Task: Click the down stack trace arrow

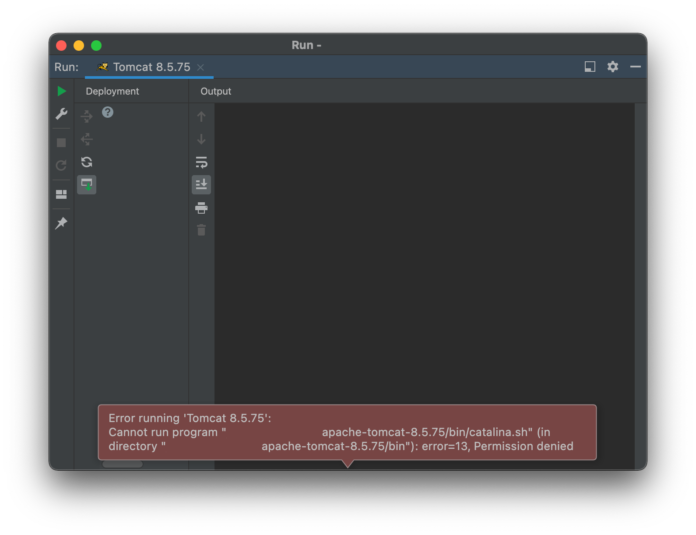Action: click(201, 139)
